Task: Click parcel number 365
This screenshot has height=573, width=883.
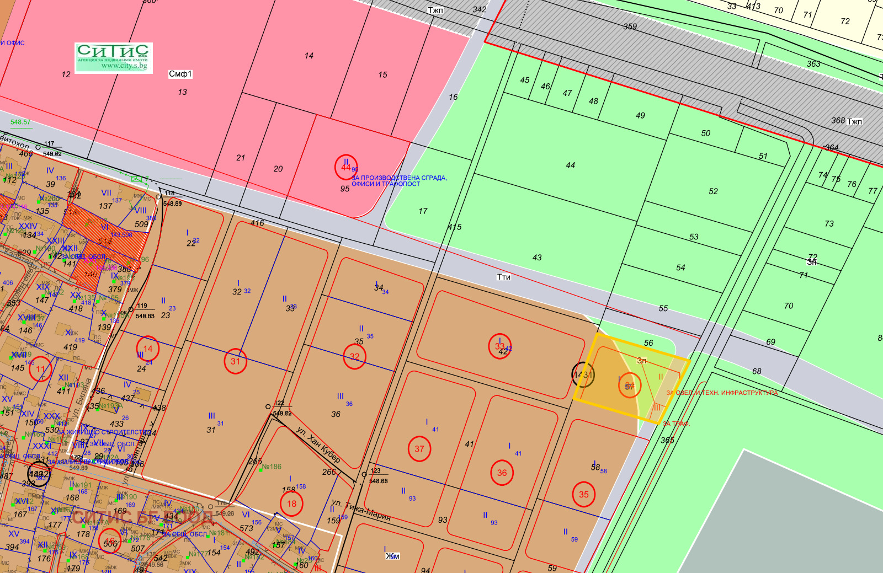Action: pyautogui.click(x=667, y=440)
